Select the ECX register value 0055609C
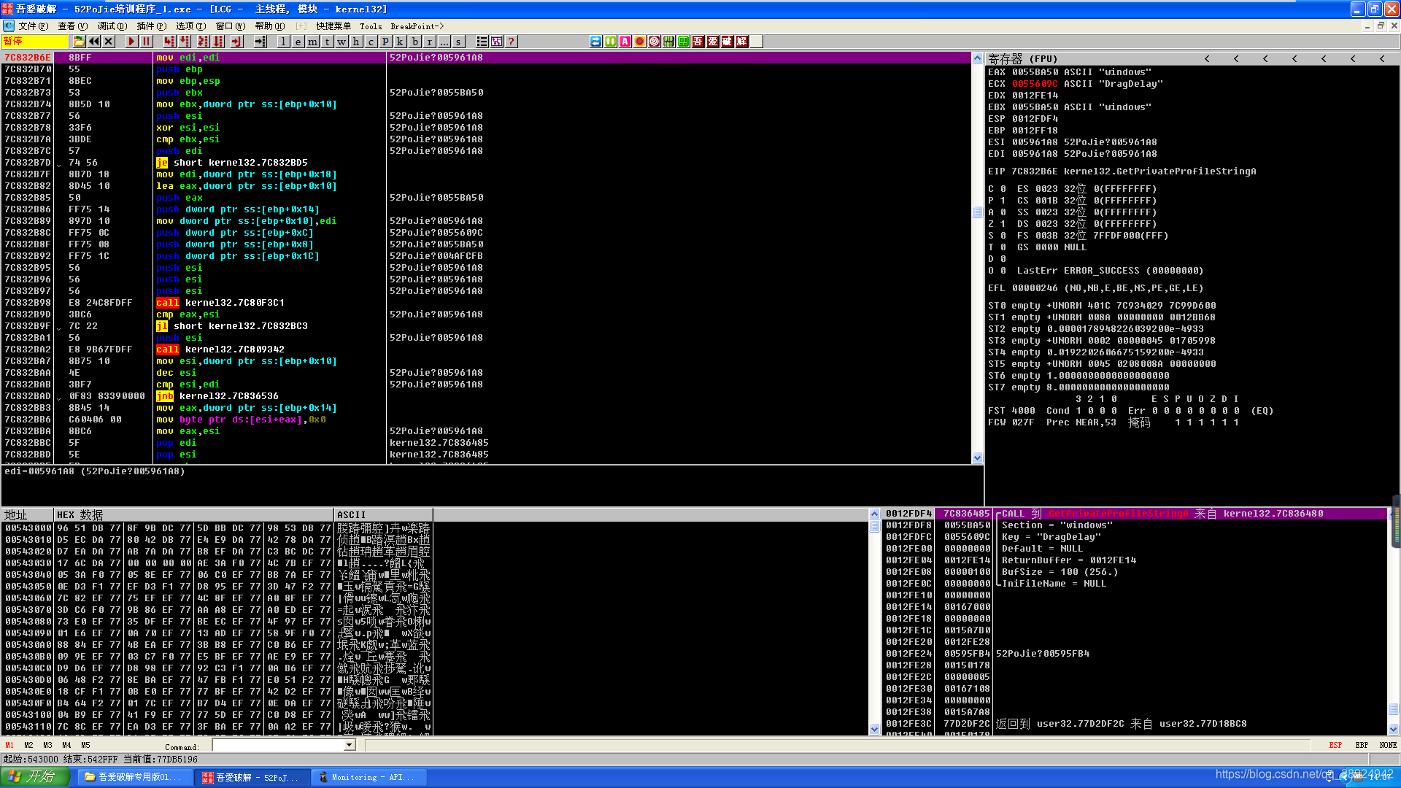1401x788 pixels. pyautogui.click(x=1034, y=83)
